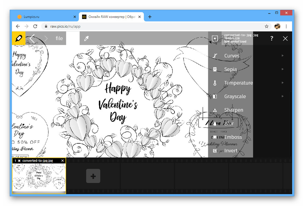Click the undo left arrow
The height and width of the screenshot is (206, 304).
tap(33, 38)
